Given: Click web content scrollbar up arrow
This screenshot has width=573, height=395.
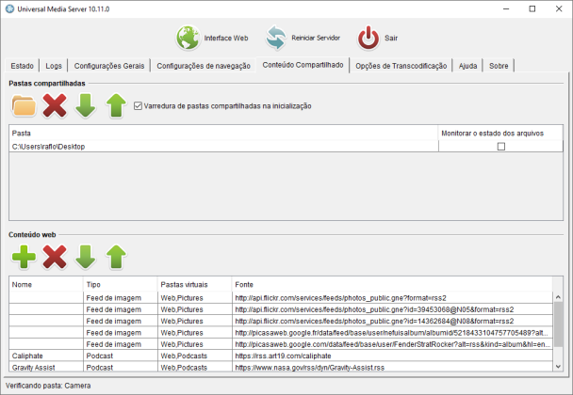Looking at the screenshot, I should [x=558, y=297].
